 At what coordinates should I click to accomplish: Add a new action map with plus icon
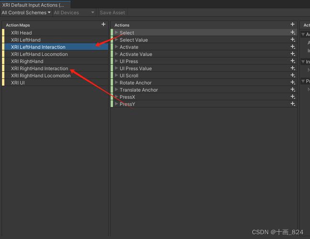[103, 24]
